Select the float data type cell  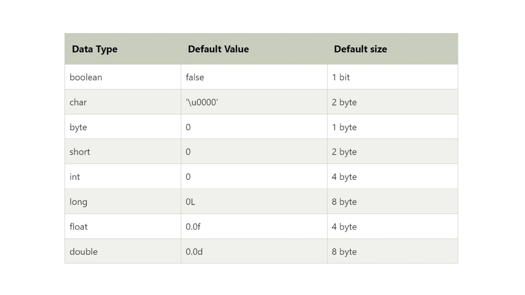point(78,227)
